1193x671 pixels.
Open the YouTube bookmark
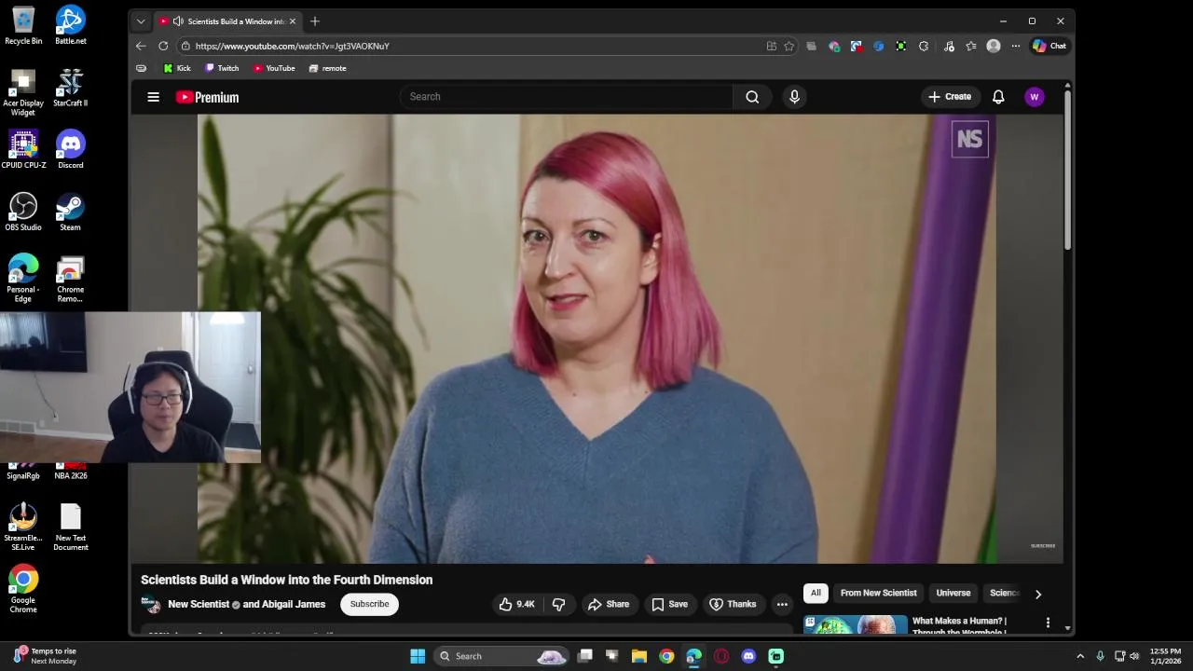click(274, 68)
